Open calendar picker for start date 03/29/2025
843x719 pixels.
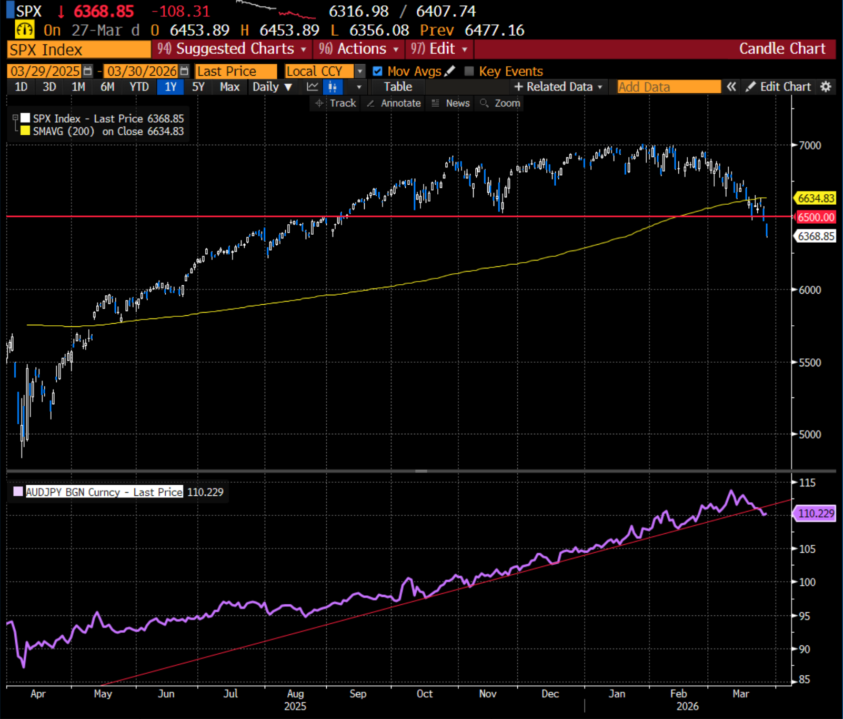(87, 71)
